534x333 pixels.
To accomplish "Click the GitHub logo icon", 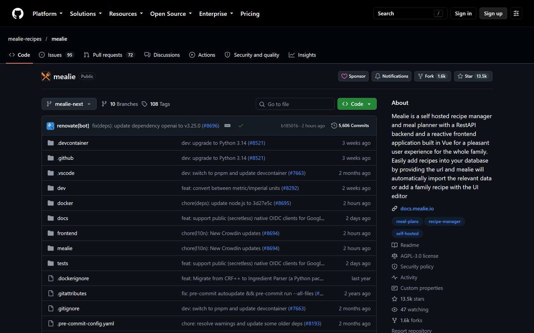I will 18,13.
